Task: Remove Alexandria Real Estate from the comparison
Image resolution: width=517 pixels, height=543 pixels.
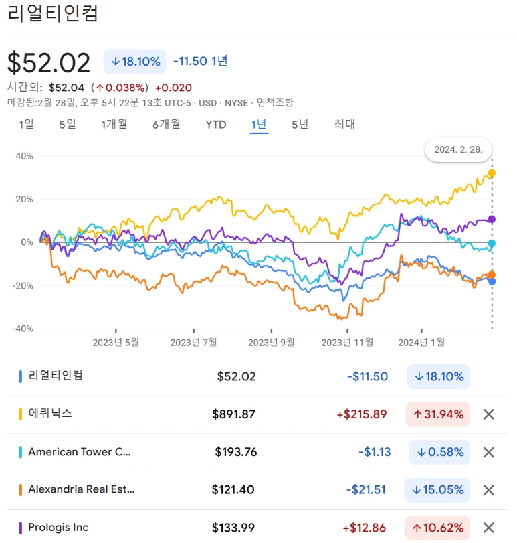Action: [488, 490]
